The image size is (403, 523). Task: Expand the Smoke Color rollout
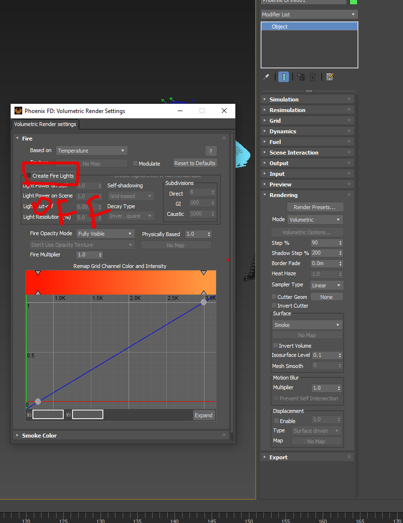pos(121,436)
